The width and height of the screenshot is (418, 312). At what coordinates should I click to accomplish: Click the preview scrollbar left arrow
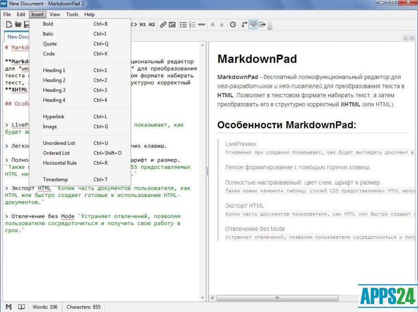[x=212, y=298]
